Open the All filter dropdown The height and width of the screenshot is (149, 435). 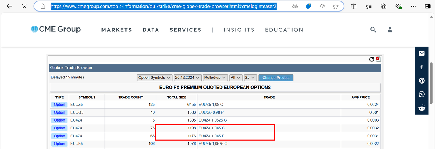[x=236, y=78]
